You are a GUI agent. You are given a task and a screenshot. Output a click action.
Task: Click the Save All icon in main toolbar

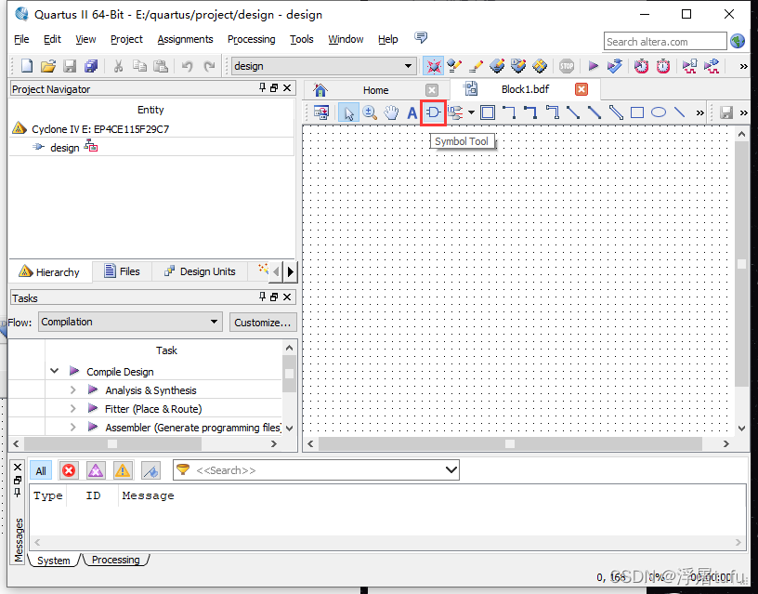(91, 66)
